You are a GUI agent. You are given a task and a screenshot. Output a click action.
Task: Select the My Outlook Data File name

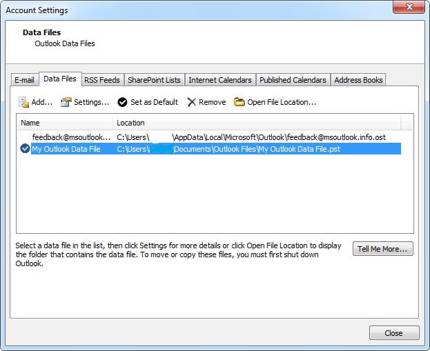(66, 149)
